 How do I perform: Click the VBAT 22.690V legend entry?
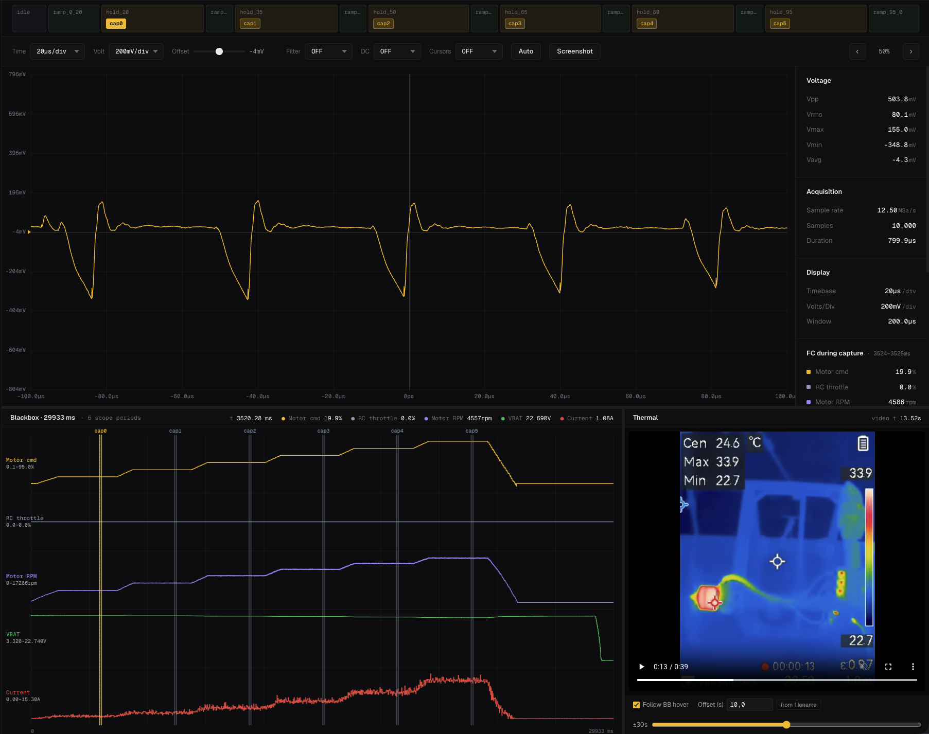[525, 419]
